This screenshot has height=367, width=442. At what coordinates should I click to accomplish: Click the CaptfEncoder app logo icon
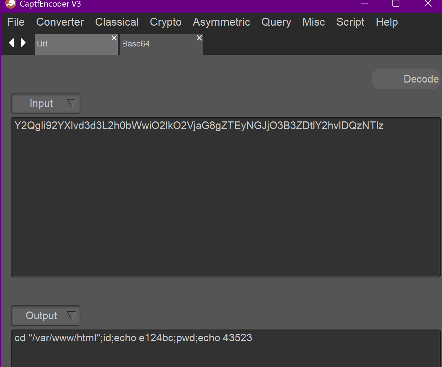(11, 4)
